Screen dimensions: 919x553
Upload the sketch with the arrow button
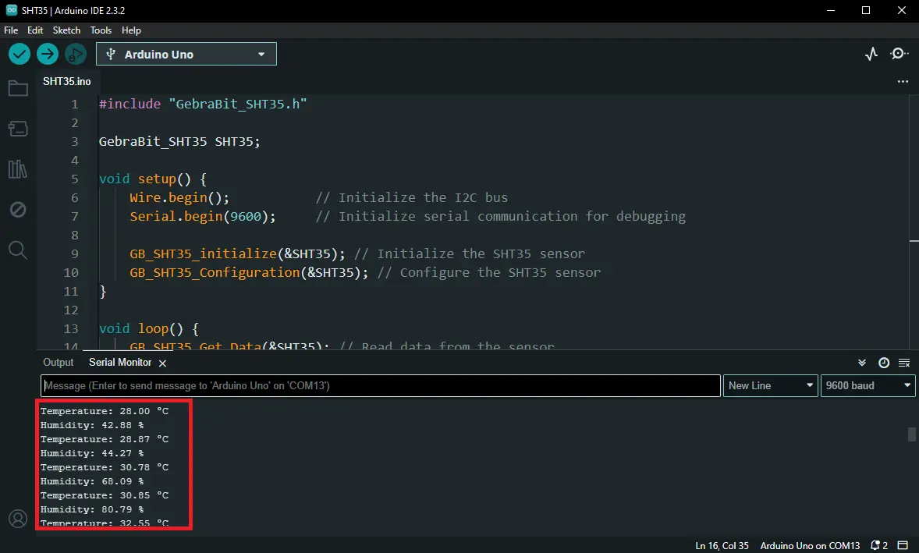tap(48, 55)
